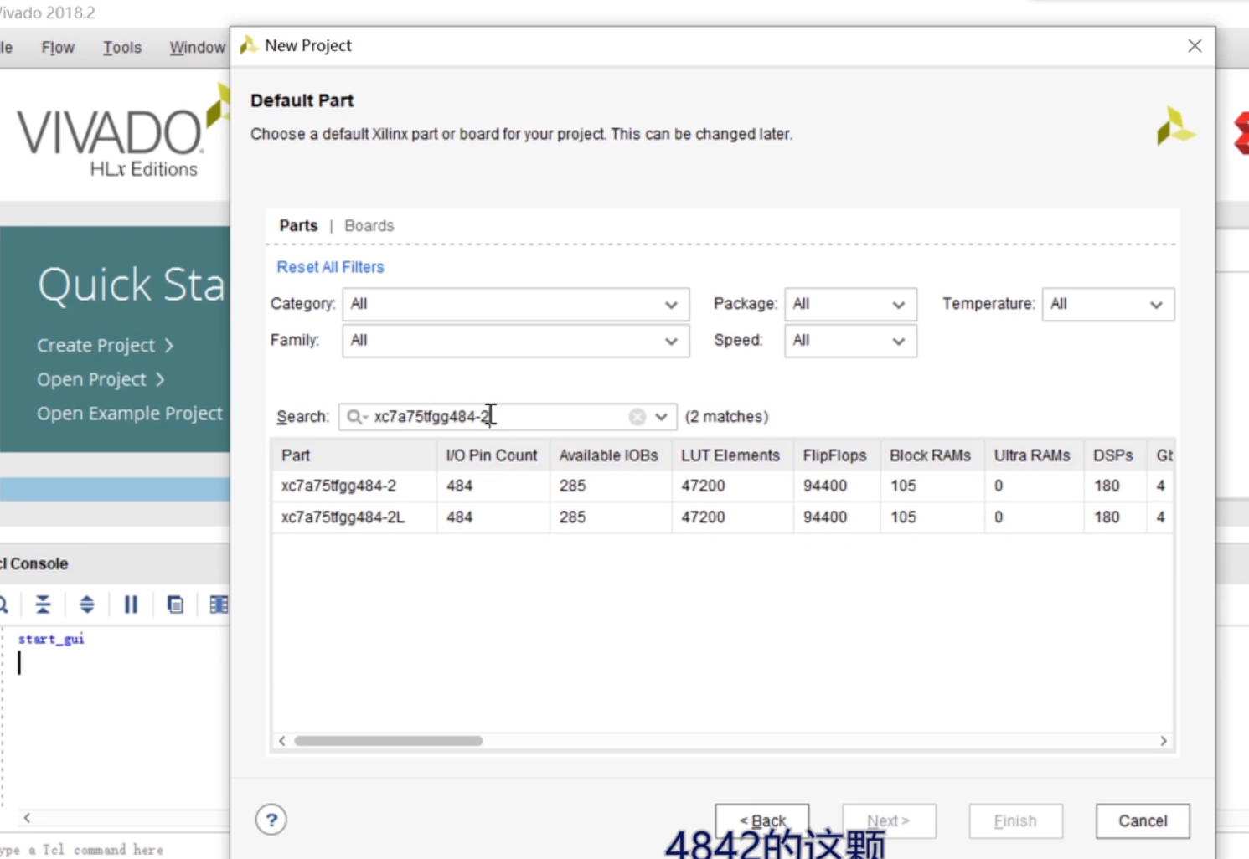Open the Window menu
1249x859 pixels.
click(x=197, y=48)
